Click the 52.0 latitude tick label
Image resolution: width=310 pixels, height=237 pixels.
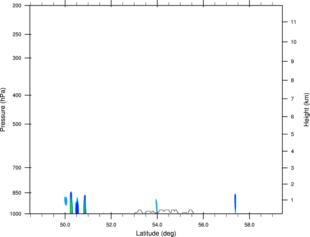point(111,225)
